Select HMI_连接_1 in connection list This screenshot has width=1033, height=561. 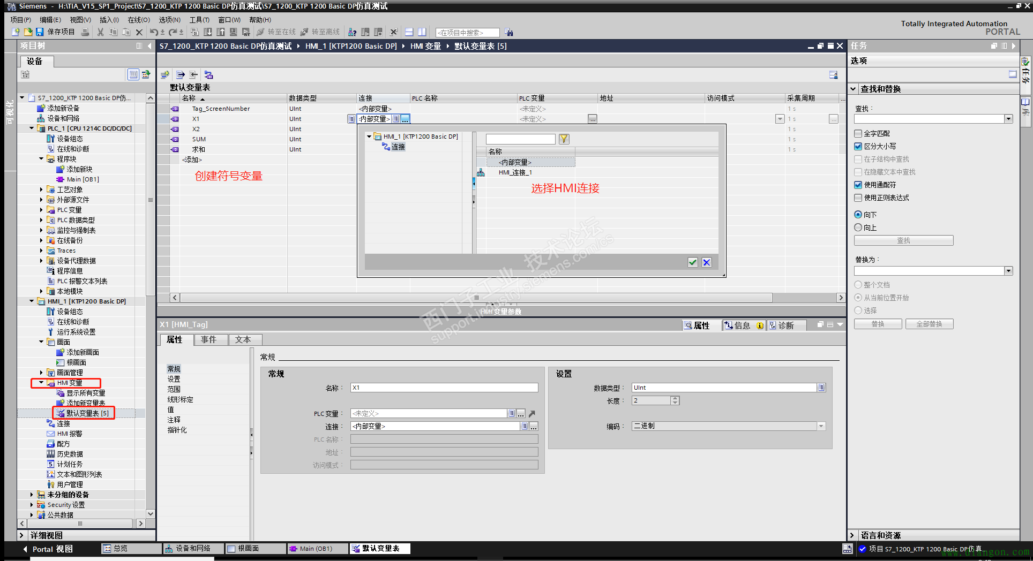point(515,172)
